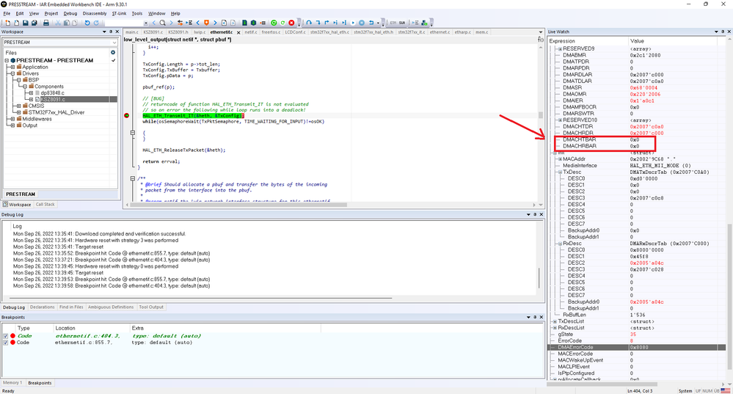Switch to the main.c editor tab

tap(132, 32)
